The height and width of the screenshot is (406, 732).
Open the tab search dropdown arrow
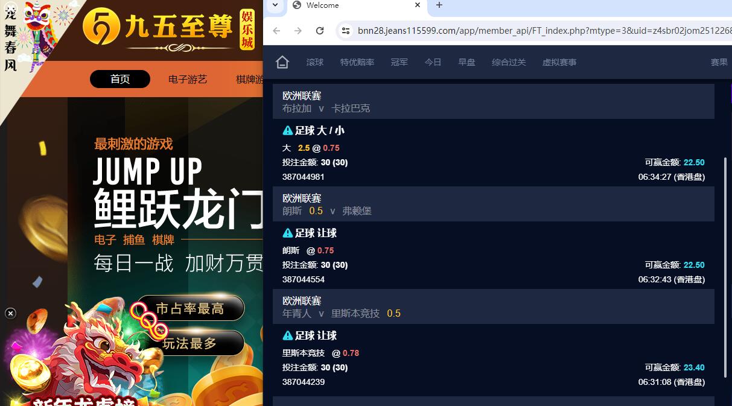[x=275, y=5]
